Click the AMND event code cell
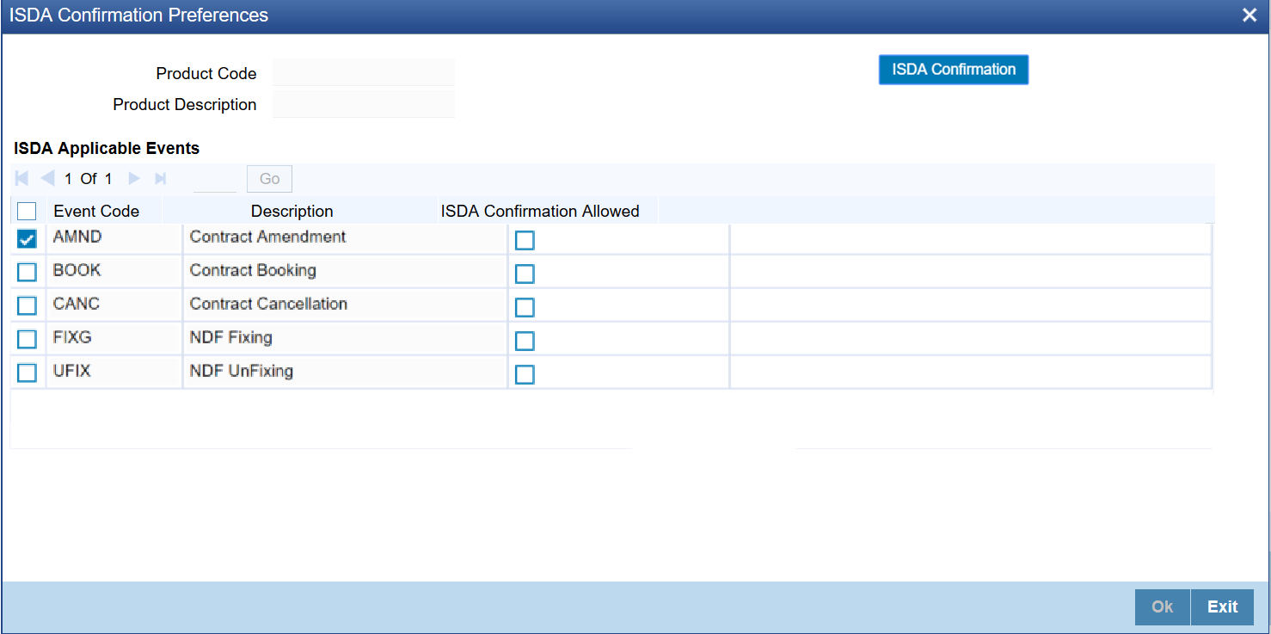 pos(114,238)
